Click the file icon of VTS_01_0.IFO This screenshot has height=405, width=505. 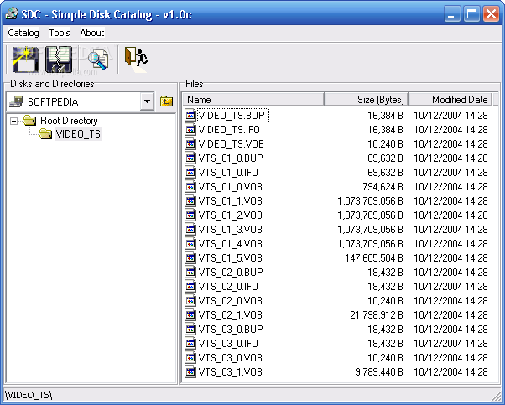[x=190, y=172]
